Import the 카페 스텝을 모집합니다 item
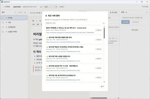Screen dimensions: 150x99 pos(98,59)
